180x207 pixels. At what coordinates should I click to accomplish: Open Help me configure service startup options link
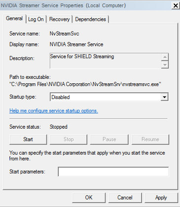[x=54, y=110]
